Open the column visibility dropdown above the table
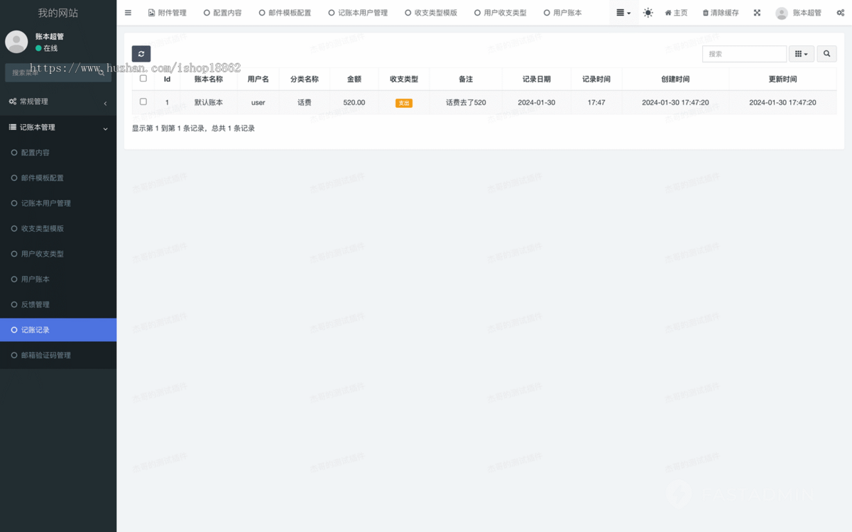This screenshot has width=852, height=532. [802, 53]
